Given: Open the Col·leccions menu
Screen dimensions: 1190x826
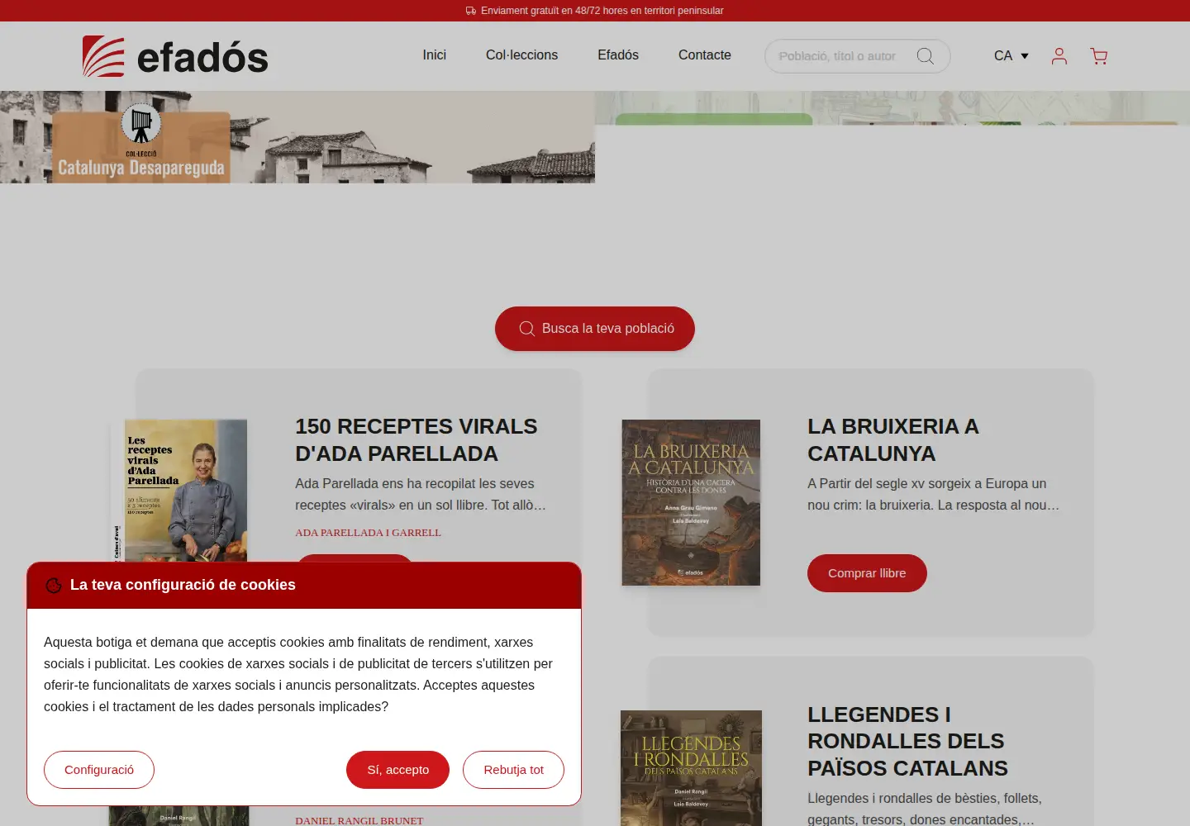Looking at the screenshot, I should click(x=521, y=55).
